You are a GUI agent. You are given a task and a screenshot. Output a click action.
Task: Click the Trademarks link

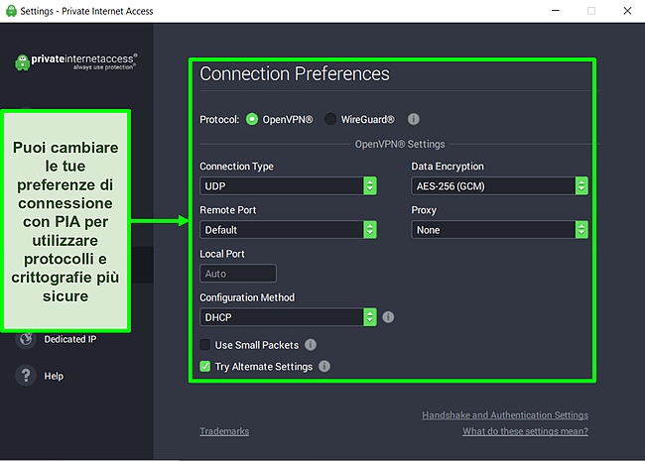coord(224,431)
